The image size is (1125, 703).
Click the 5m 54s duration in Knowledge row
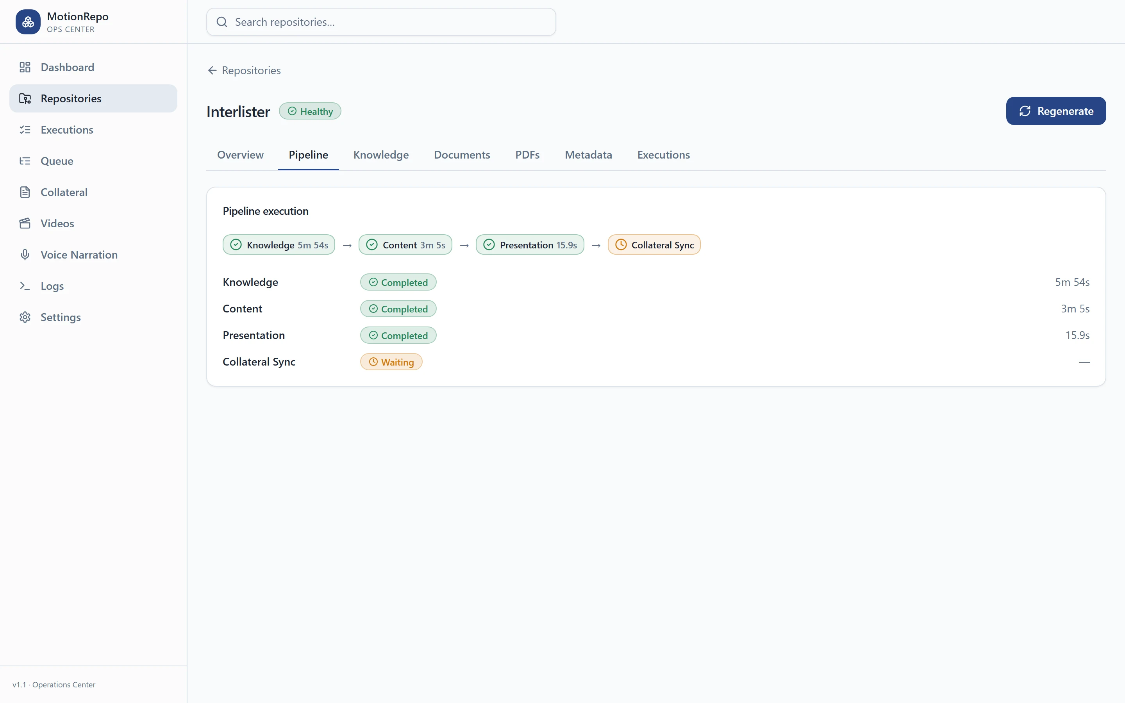[x=1072, y=282]
